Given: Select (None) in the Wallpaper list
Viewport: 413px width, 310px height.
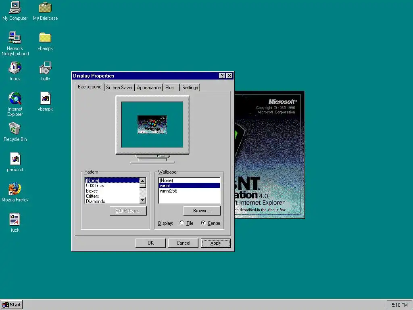Looking at the screenshot, I should click(x=189, y=180).
